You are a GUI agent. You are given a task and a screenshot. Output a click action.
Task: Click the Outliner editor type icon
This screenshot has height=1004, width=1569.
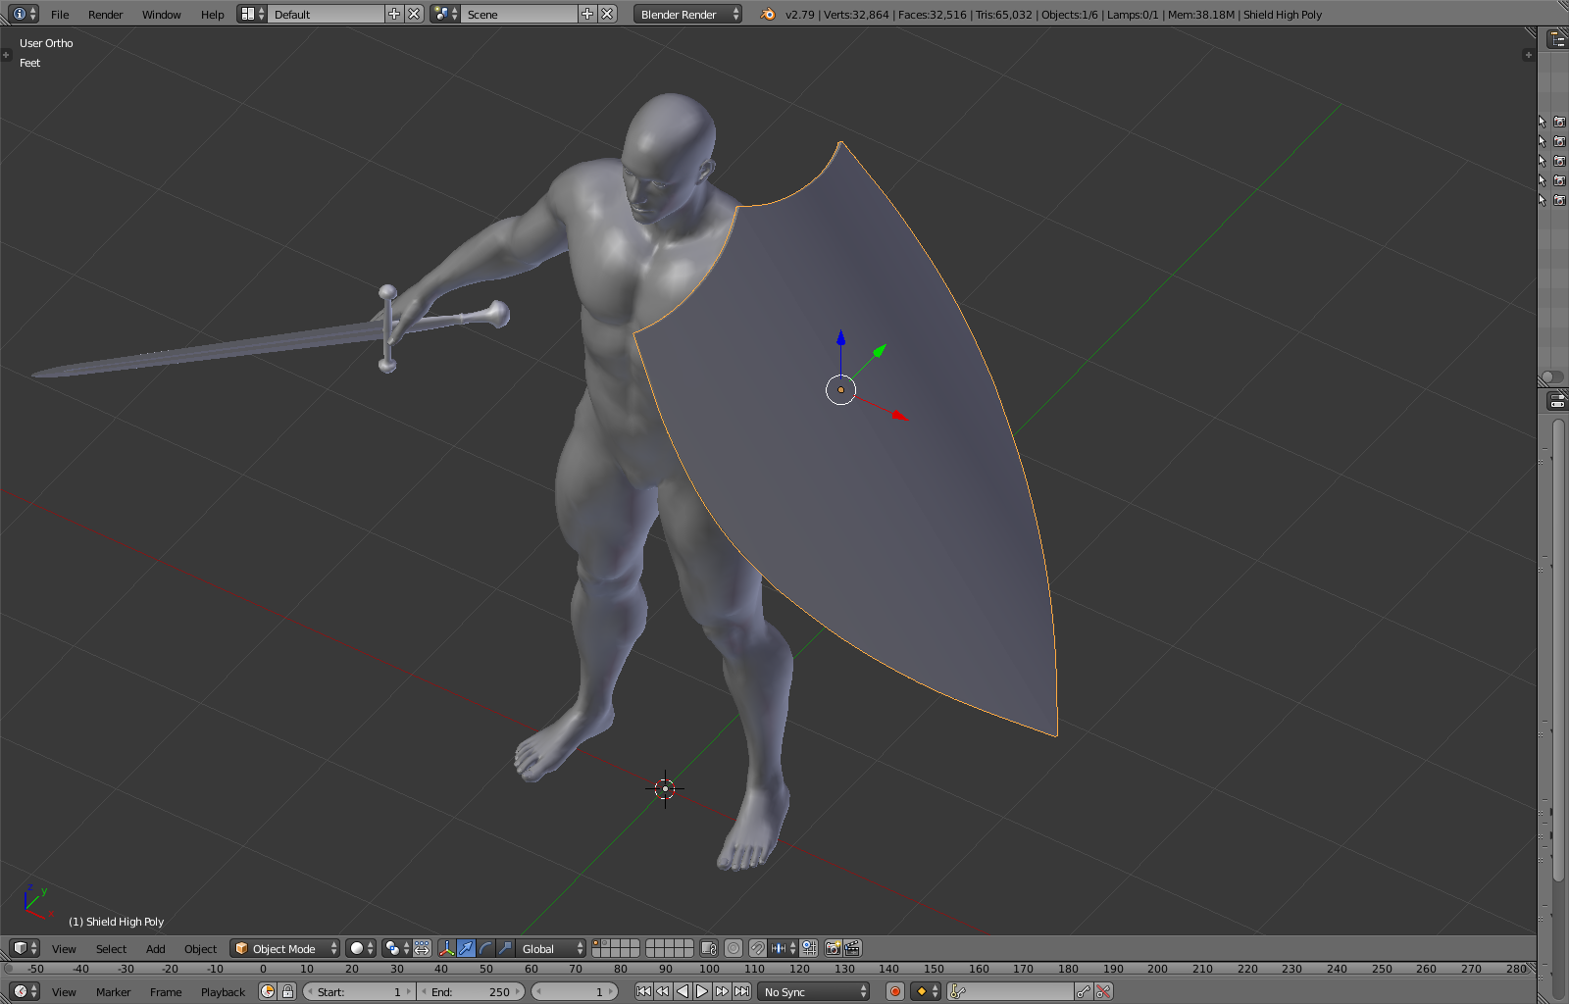[1557, 38]
